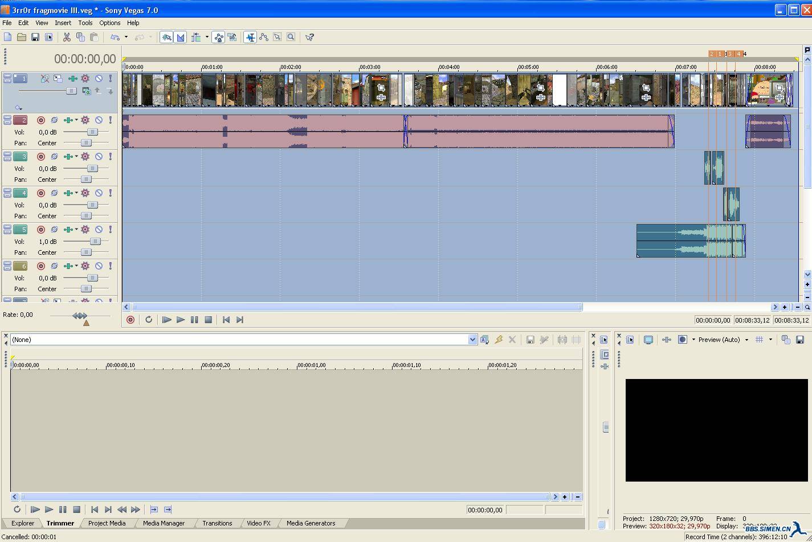Click the Undo arrow icon
The image size is (812, 542).
[115, 37]
